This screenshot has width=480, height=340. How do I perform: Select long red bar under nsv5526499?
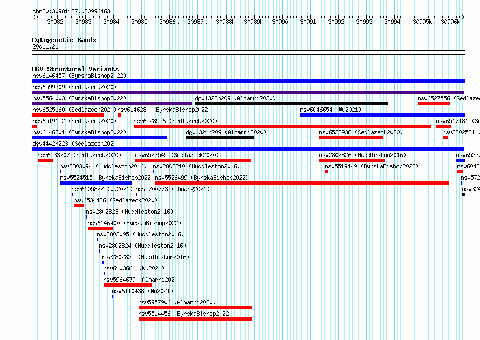pos(302,183)
